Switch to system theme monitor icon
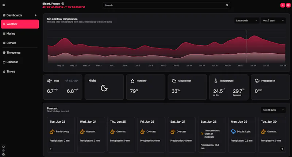Screen dimensions: 292x157 pyautogui.click(x=3, y=146)
